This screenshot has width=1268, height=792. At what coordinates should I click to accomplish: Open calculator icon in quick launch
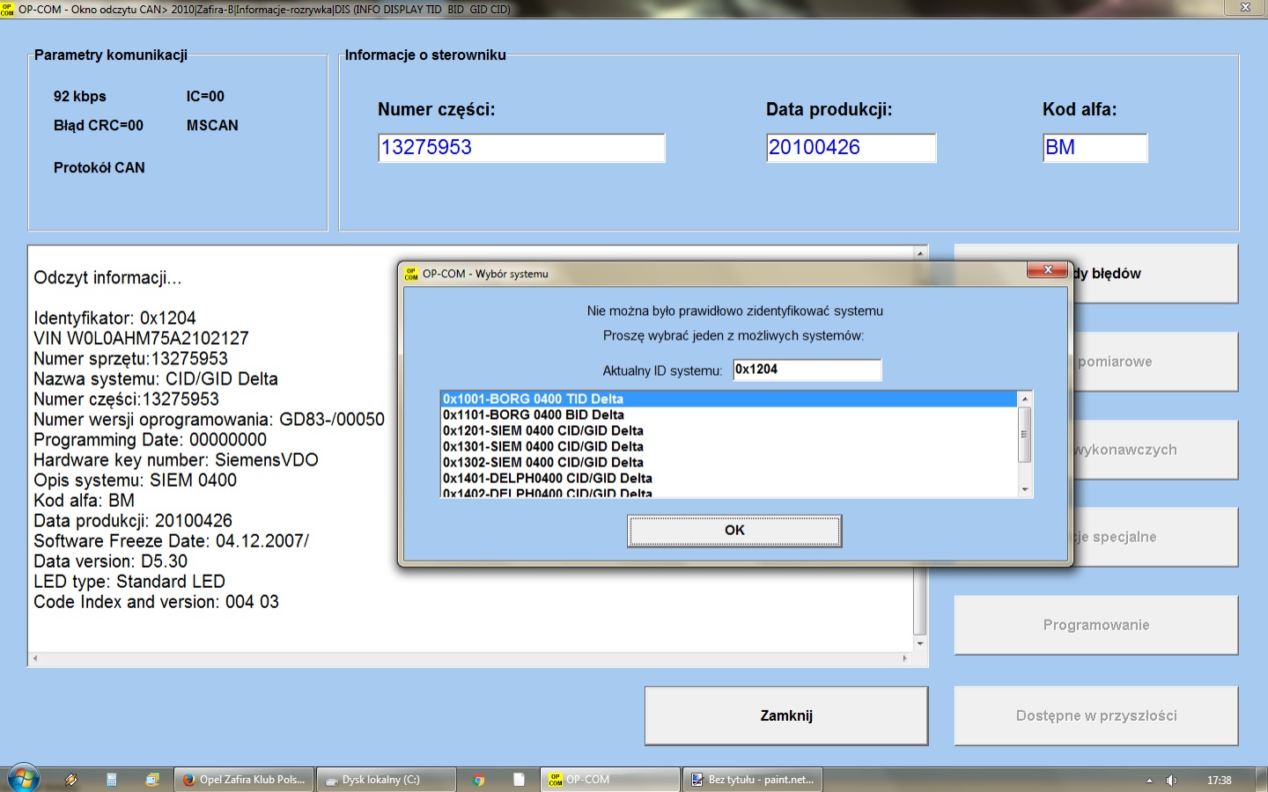tap(112, 780)
